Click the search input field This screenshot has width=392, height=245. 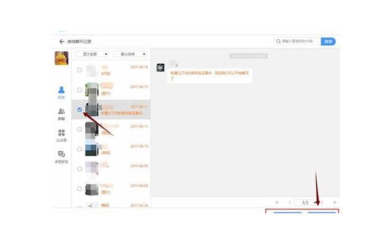pyautogui.click(x=300, y=42)
